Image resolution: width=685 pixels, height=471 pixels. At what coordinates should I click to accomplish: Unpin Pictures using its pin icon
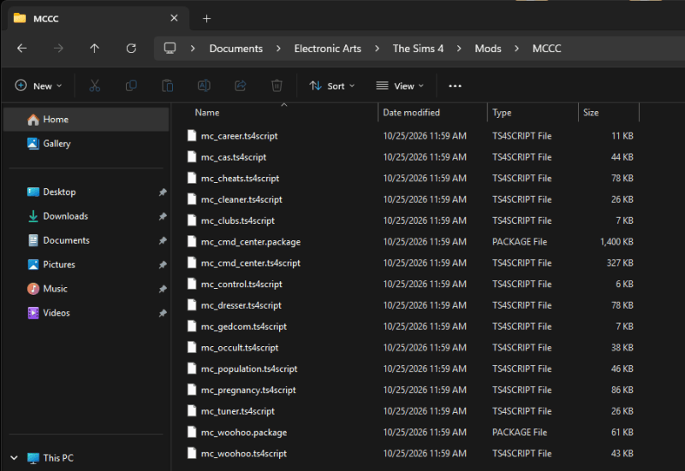[x=163, y=265]
